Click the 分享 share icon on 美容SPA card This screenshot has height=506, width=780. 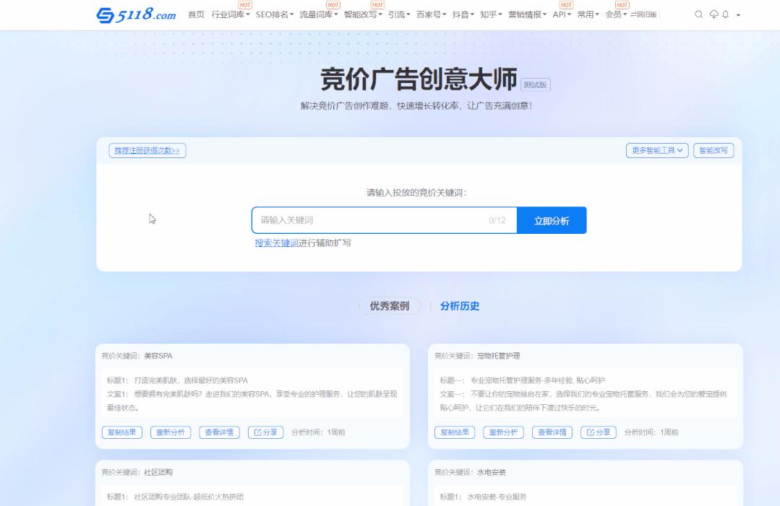click(x=266, y=432)
